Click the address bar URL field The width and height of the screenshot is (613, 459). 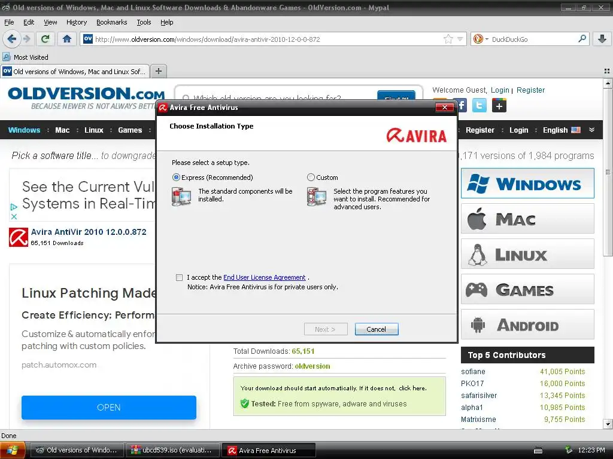coord(268,39)
